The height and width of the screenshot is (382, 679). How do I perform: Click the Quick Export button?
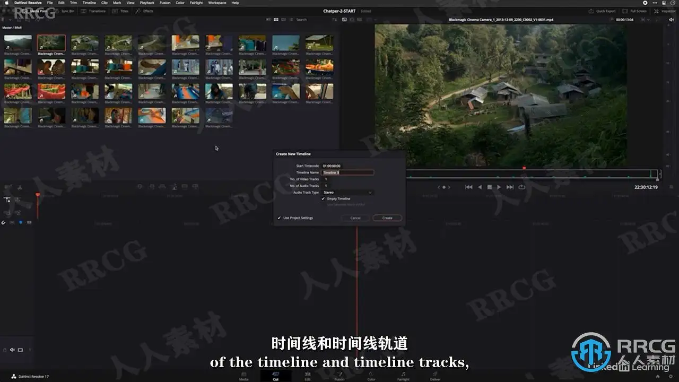coord(603,11)
